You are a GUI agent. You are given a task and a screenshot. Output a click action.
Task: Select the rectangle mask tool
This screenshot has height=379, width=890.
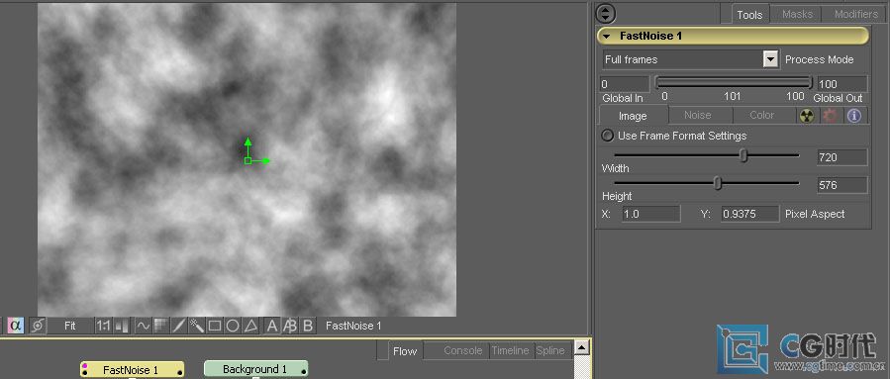click(x=215, y=326)
